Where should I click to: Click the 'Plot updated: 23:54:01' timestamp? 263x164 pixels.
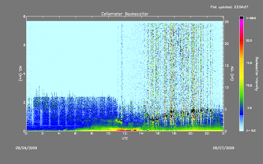(x=229, y=7)
